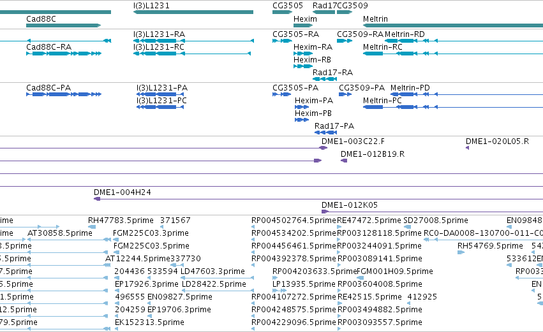Viewport: 543px width, 332px height.
Task: Click EST EP17926.3prime label
Action: tap(147, 285)
